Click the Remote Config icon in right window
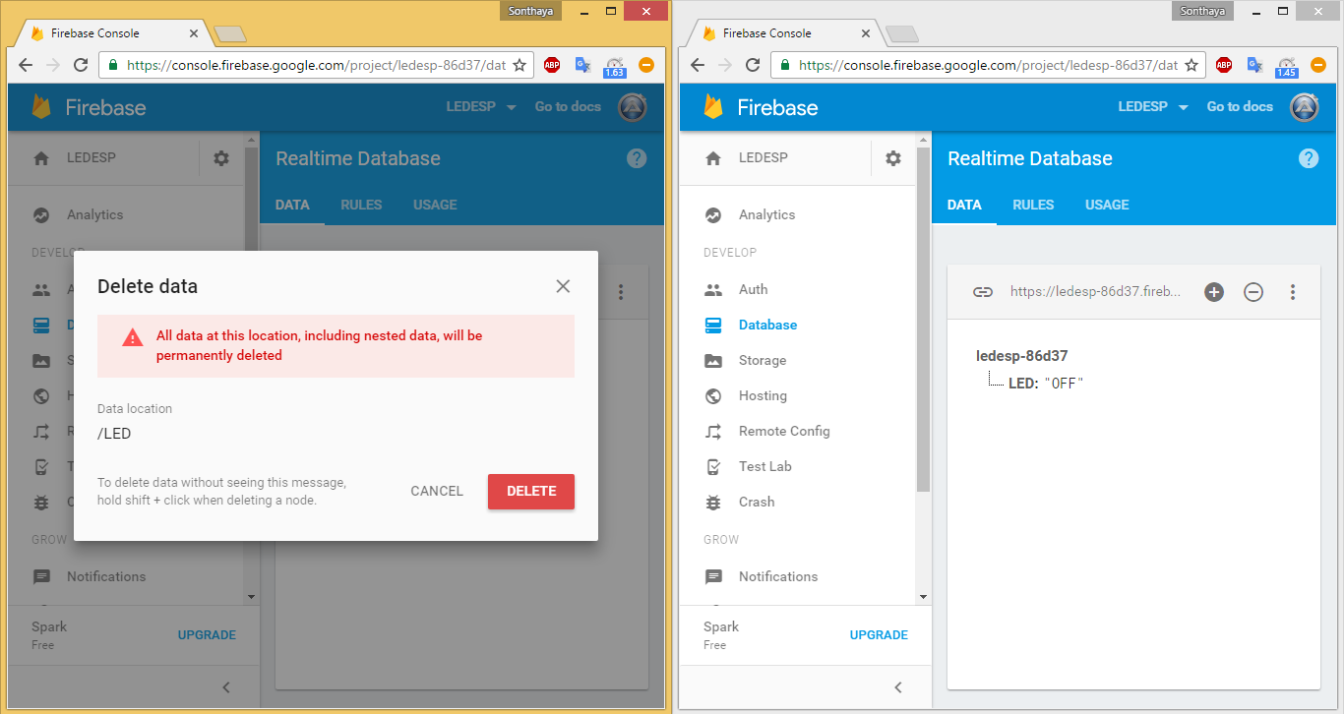 713,431
